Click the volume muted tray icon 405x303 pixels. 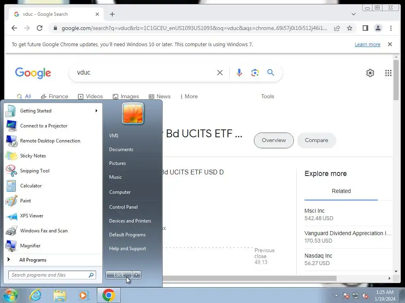(365, 296)
